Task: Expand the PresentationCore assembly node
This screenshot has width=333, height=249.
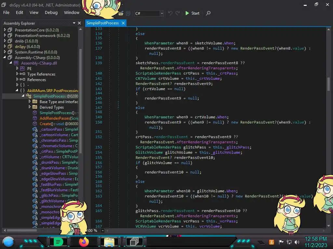Action: 5,30
